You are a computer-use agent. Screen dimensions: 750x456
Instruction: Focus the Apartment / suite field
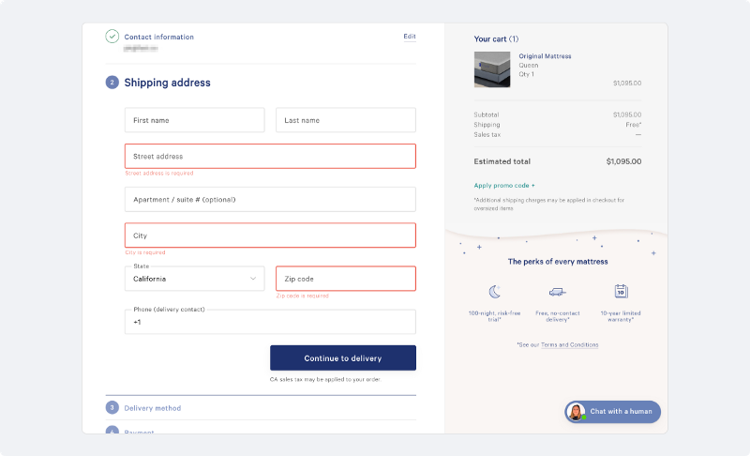click(270, 200)
